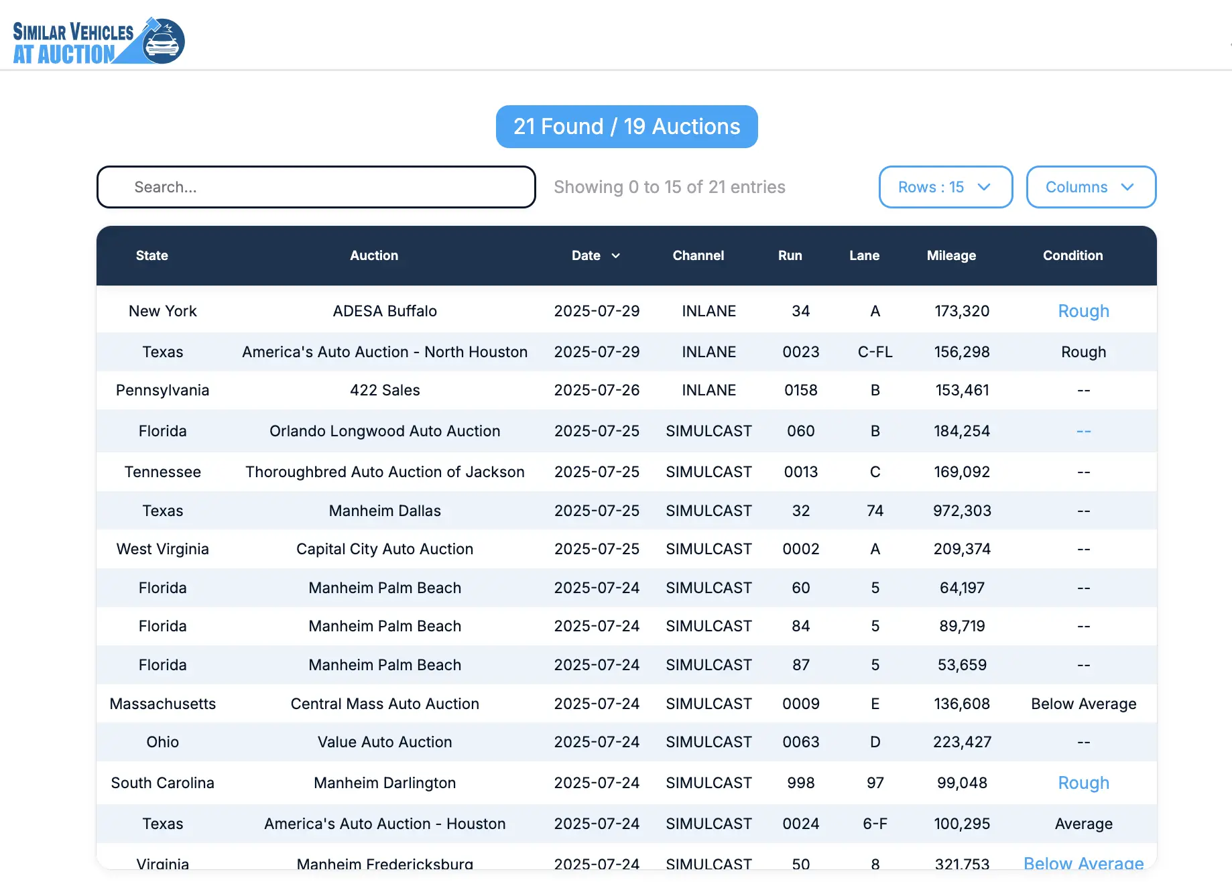This screenshot has width=1232, height=882.
Task: Click the 2025-07-26 date cell
Action: [597, 390]
